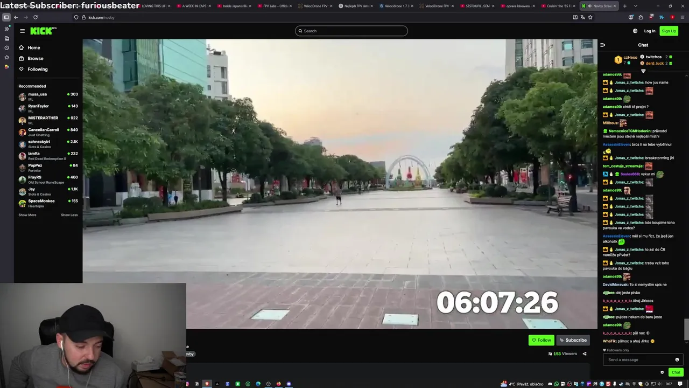The width and height of the screenshot is (689, 388).
Task: Open recommended channel PopPez
Action: coord(48,167)
